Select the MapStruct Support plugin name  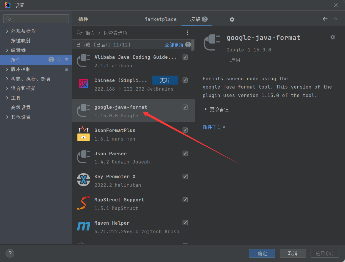click(119, 200)
